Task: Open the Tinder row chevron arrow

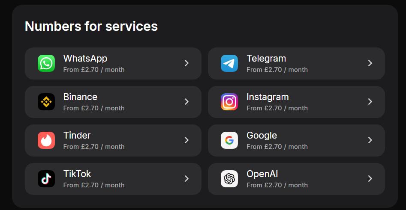Action: point(186,140)
